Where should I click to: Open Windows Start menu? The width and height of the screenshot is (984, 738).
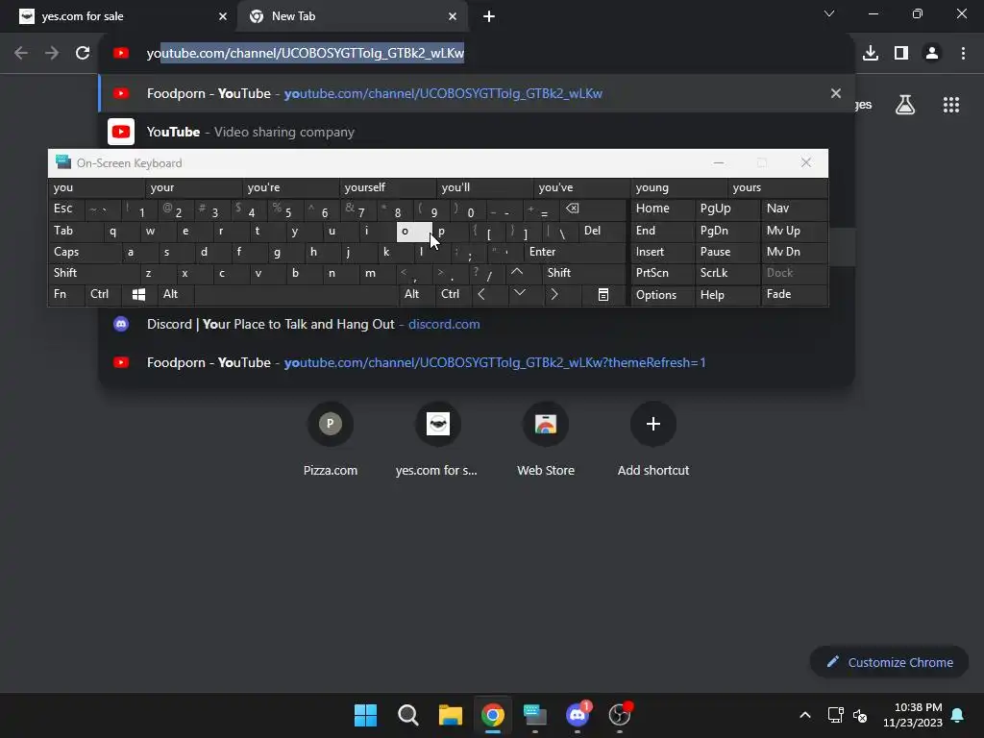tap(365, 715)
